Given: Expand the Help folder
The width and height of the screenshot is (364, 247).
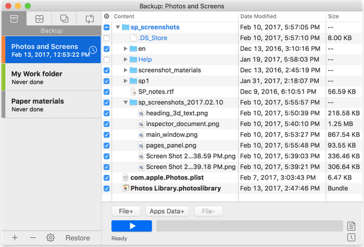Looking at the screenshot, I should (x=125, y=59).
